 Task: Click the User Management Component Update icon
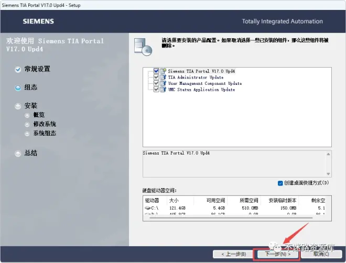tap(163, 83)
